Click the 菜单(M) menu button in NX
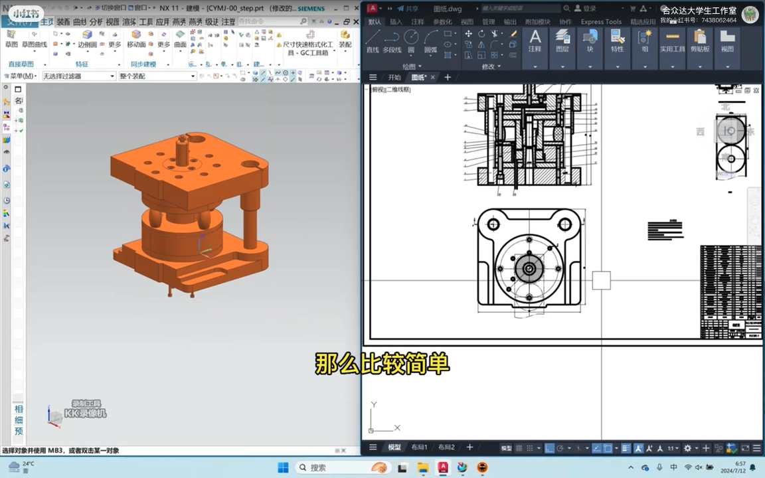This screenshot has width=765, height=478. [21, 76]
